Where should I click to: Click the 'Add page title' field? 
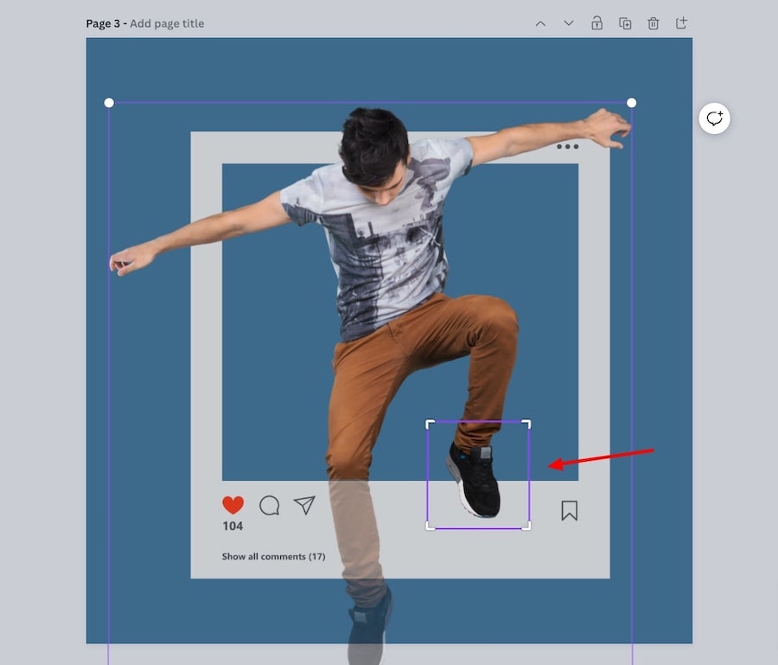click(167, 23)
